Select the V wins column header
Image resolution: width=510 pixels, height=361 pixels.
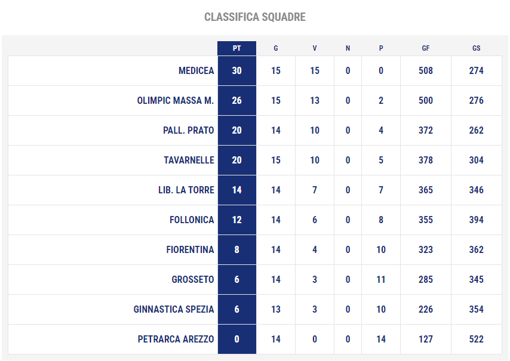(315, 48)
